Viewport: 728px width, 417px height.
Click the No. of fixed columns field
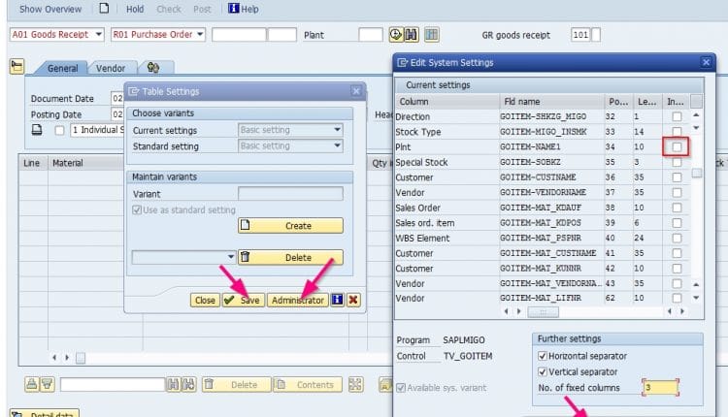coord(660,387)
